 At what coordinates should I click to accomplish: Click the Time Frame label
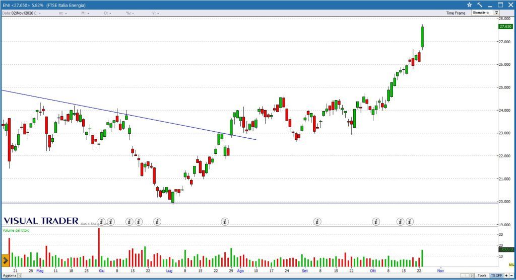(x=456, y=13)
